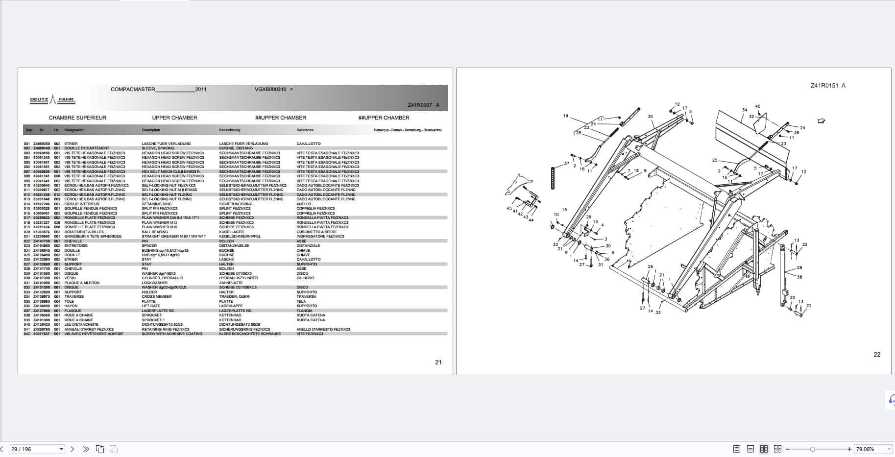Image resolution: width=895 pixels, height=457 pixels.
Task: Click the 'Referenza' column header
Action: (x=305, y=130)
